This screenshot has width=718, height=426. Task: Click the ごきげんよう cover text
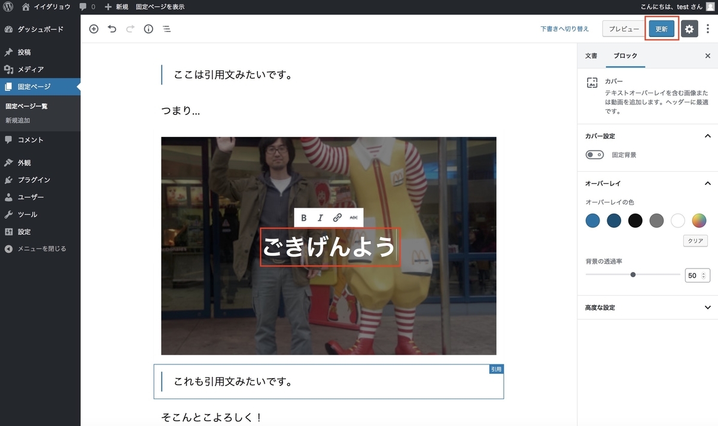(328, 247)
